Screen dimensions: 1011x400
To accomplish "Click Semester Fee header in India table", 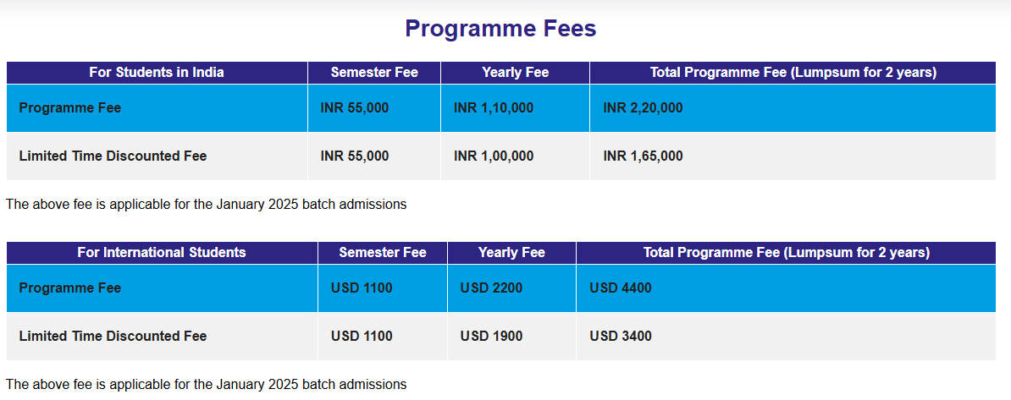I will click(374, 73).
